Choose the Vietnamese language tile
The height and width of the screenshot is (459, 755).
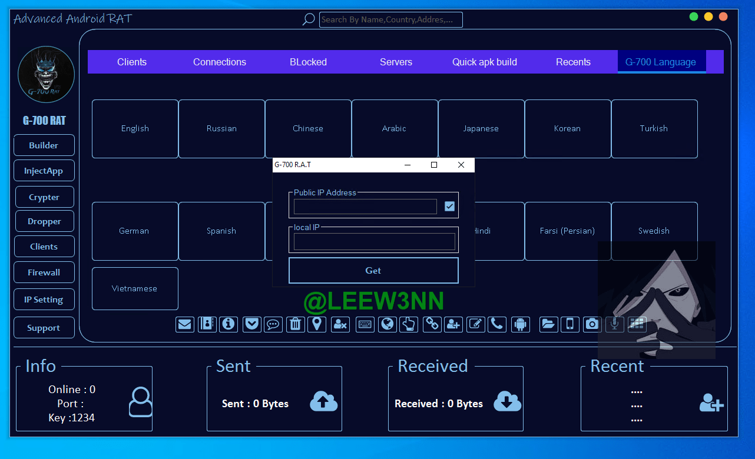pos(135,288)
